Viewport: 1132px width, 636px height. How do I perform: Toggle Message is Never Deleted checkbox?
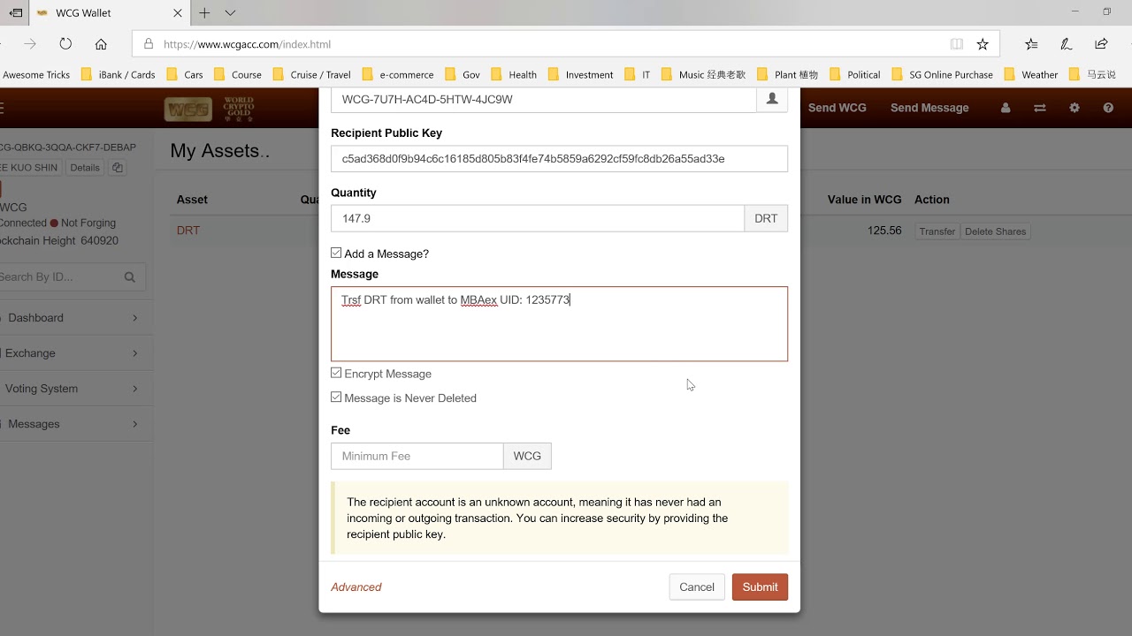[x=336, y=397]
